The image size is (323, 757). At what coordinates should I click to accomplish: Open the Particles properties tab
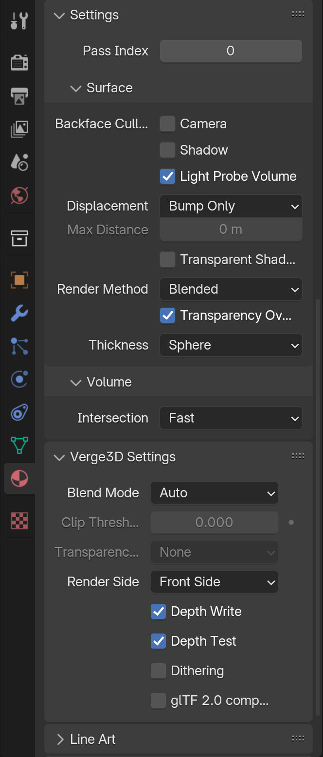(x=19, y=347)
